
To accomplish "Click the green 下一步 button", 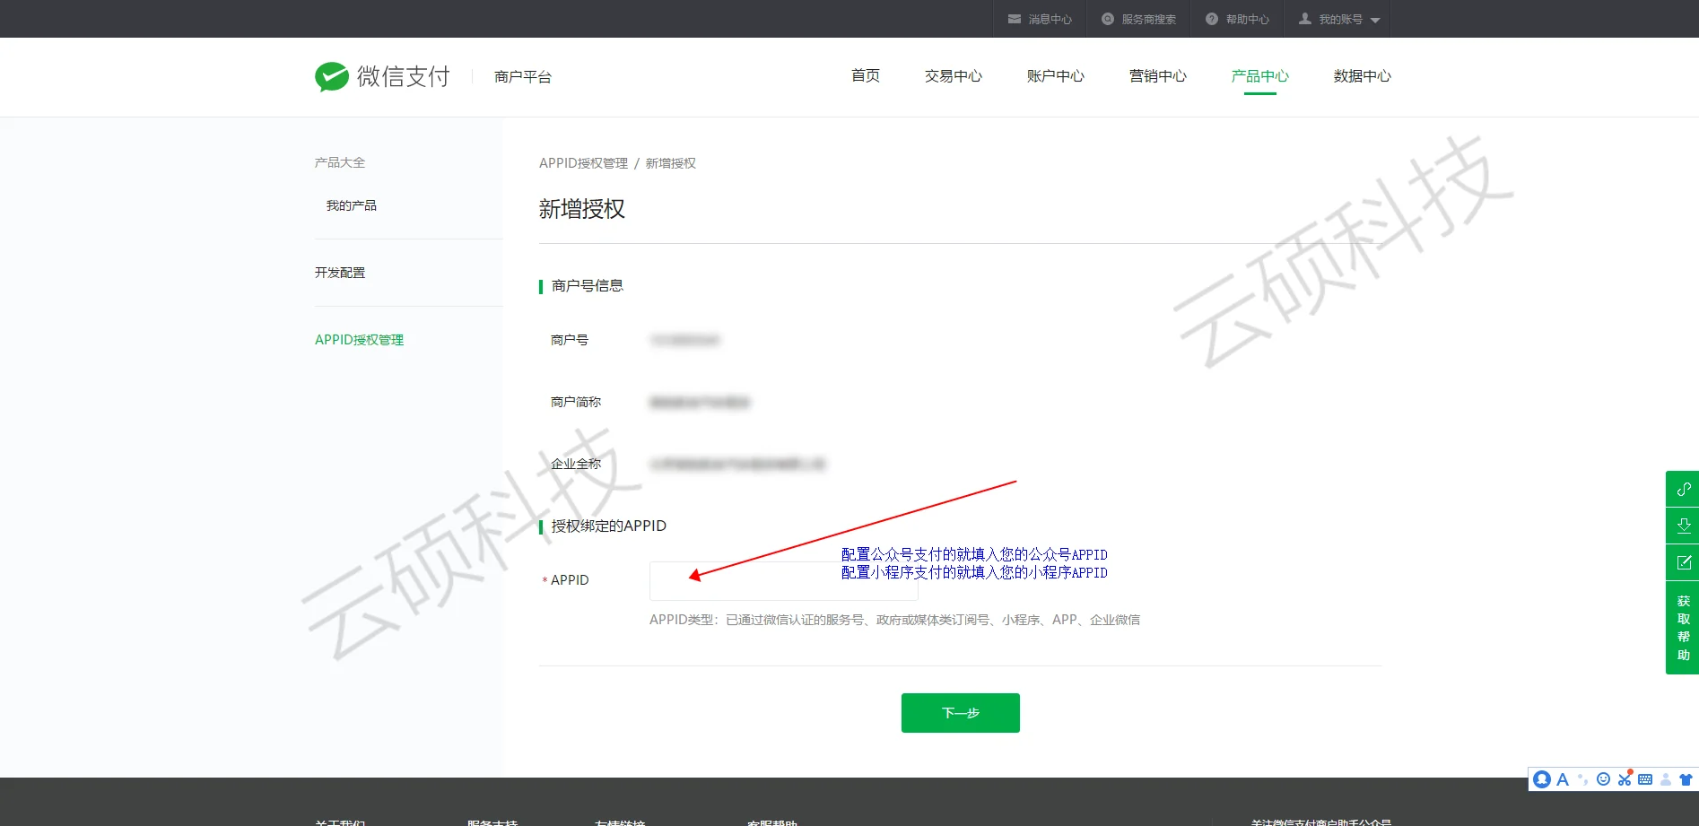I will click(961, 713).
